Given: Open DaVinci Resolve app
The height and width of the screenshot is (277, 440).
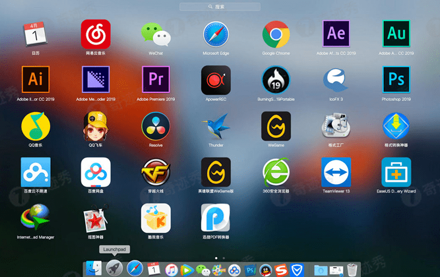Looking at the screenshot, I should (x=156, y=126).
